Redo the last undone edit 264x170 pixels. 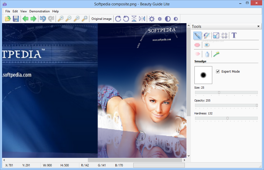51,19
